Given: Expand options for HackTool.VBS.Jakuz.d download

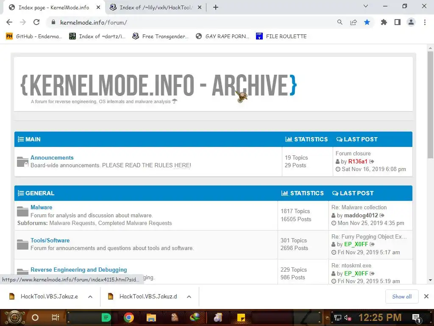Looking at the screenshot, I should click(x=189, y=297).
